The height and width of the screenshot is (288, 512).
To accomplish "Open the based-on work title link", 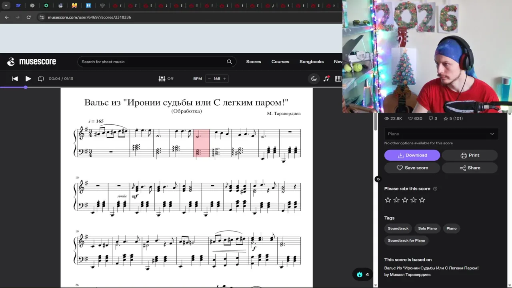I will (431, 268).
